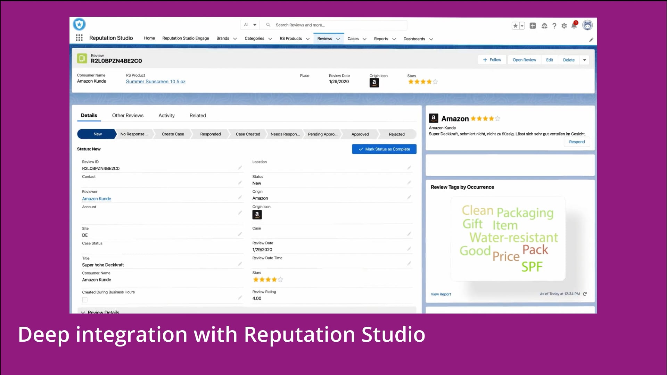Open the Favorites star icon
667x375 pixels.
[x=516, y=26]
